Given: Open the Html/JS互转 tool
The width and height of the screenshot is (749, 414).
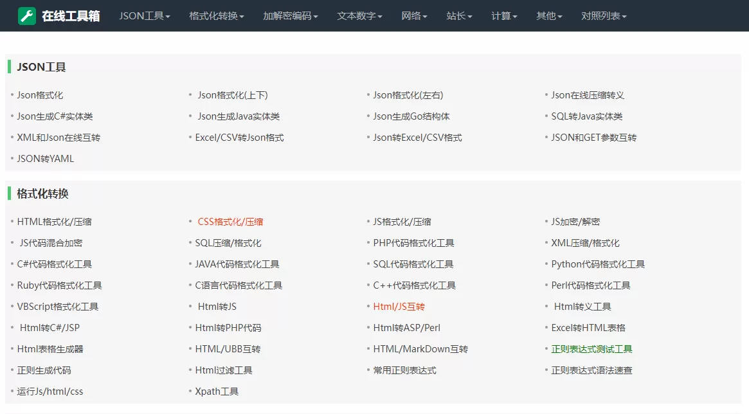Looking at the screenshot, I should tap(397, 307).
